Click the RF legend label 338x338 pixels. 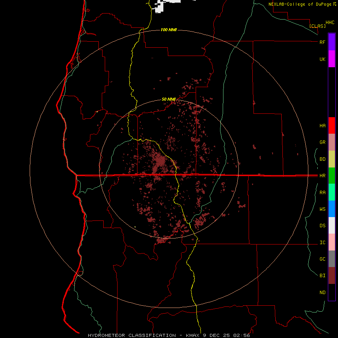(x=322, y=42)
